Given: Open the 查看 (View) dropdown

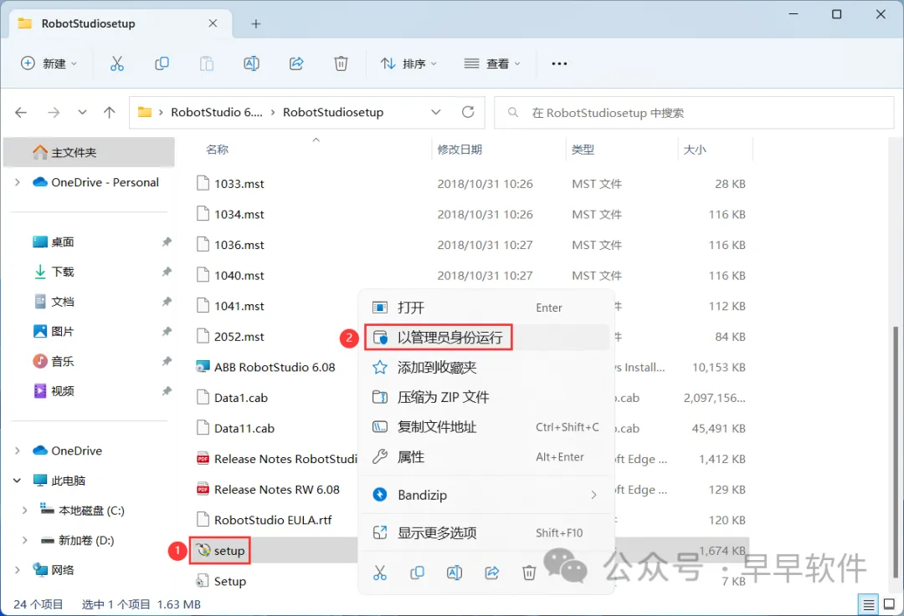Looking at the screenshot, I should click(492, 64).
